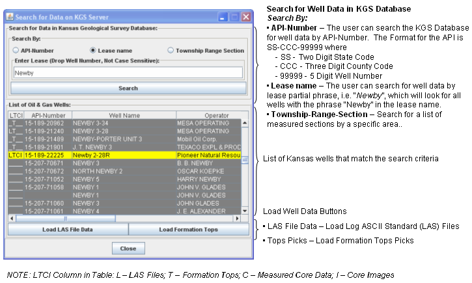Select the NEWBY 5 well row
The height and width of the screenshot is (283, 472).
(124, 180)
